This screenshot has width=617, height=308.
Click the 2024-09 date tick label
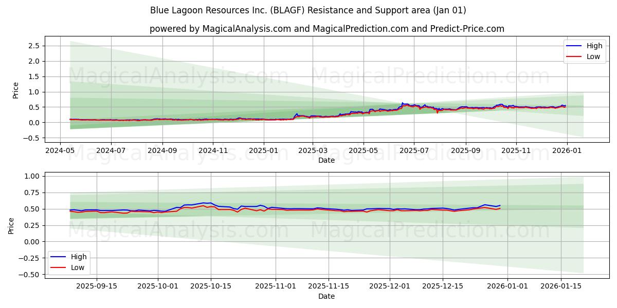[162, 151]
